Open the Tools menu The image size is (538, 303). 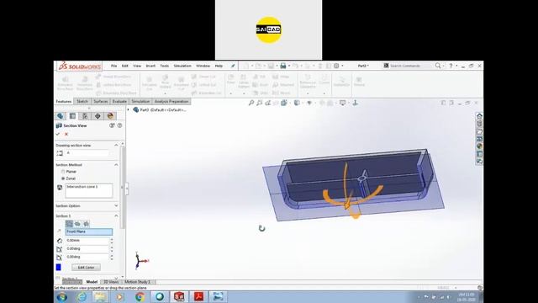click(165, 66)
